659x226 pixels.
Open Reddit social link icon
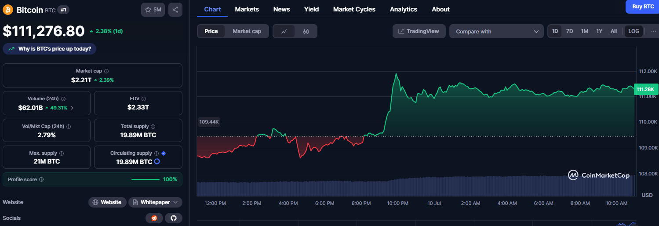[x=154, y=218]
